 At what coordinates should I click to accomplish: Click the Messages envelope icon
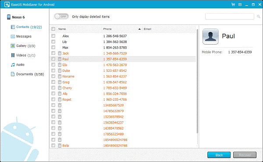[13, 36]
